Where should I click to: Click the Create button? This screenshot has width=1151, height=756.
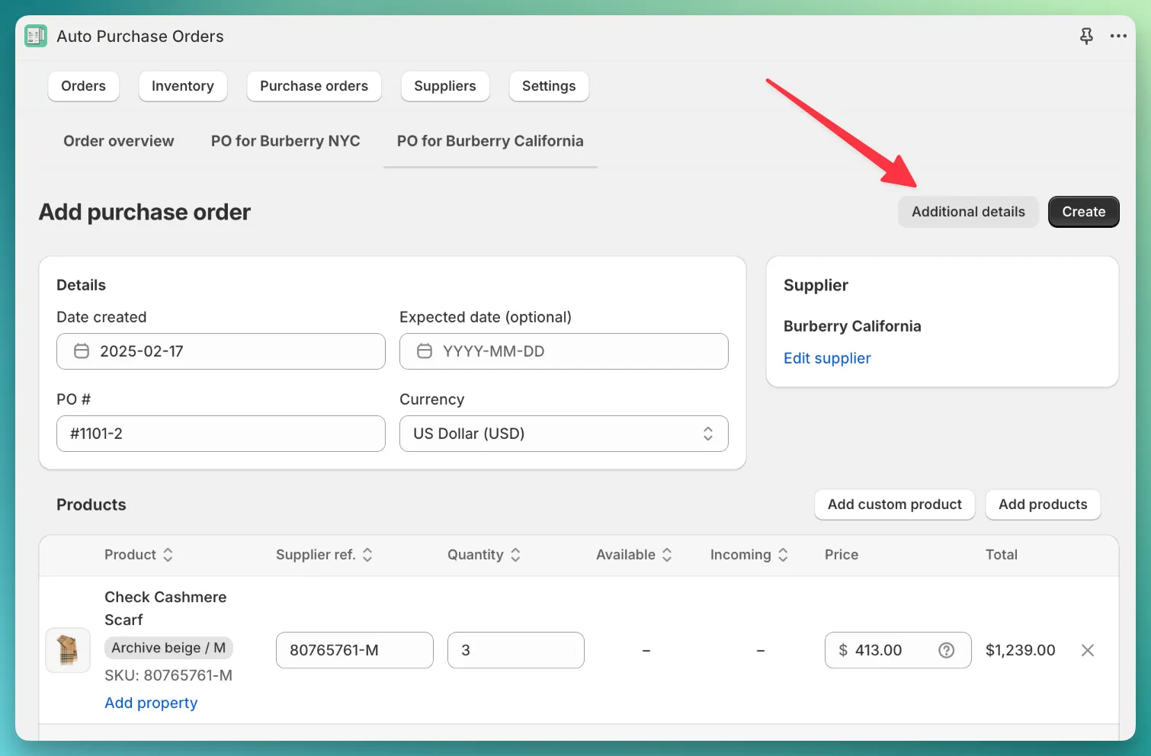tap(1084, 212)
